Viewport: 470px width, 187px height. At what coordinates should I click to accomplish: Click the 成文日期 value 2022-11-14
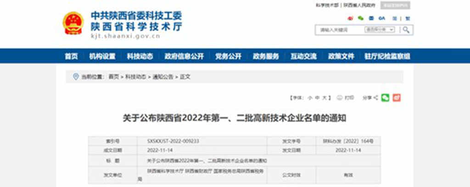[x=160, y=150]
